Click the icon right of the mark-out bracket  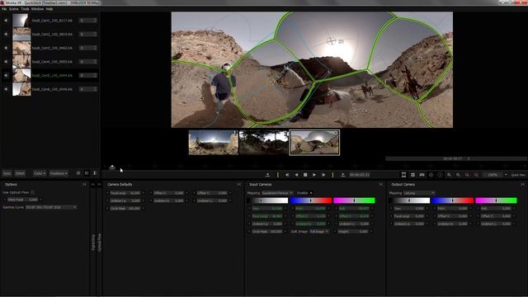[x=343, y=175]
